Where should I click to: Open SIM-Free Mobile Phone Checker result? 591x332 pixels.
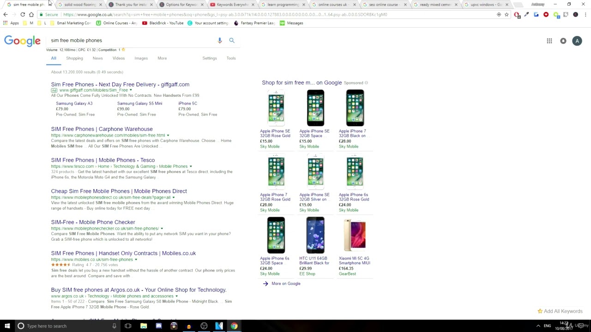tap(93, 222)
